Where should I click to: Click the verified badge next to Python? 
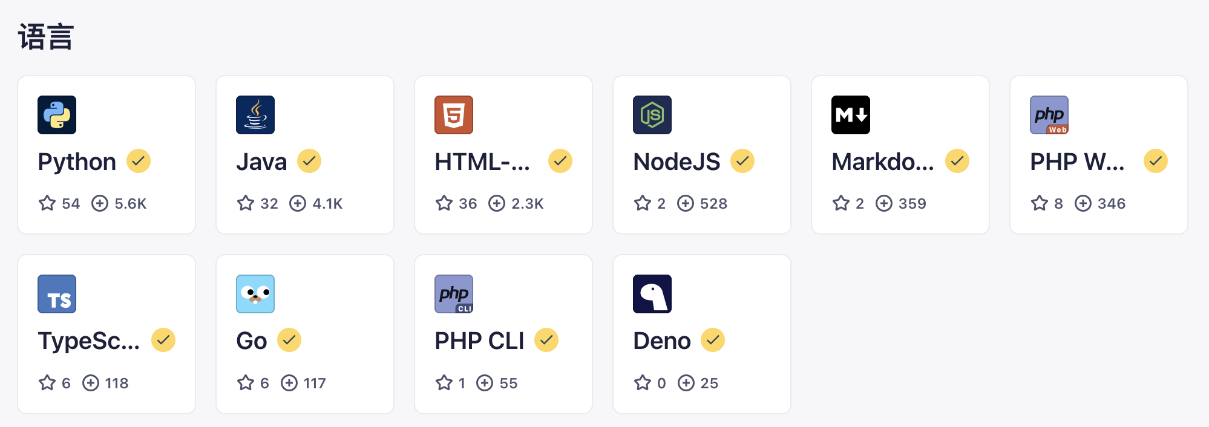139,161
